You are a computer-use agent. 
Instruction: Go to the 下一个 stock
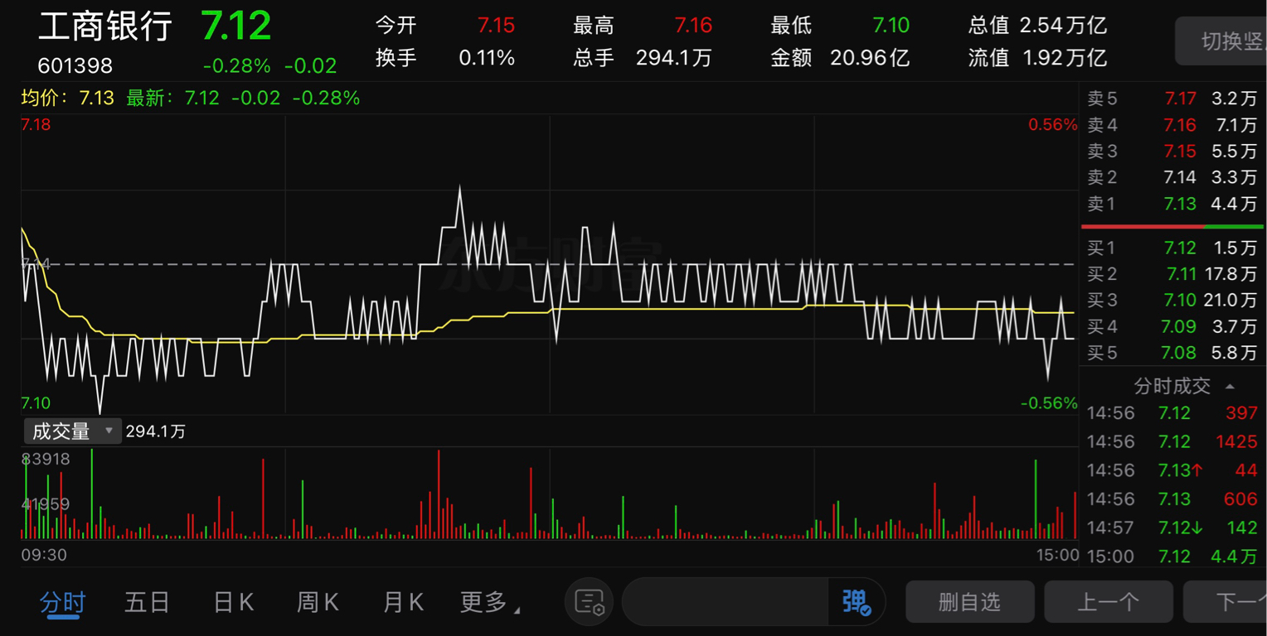(1225, 602)
